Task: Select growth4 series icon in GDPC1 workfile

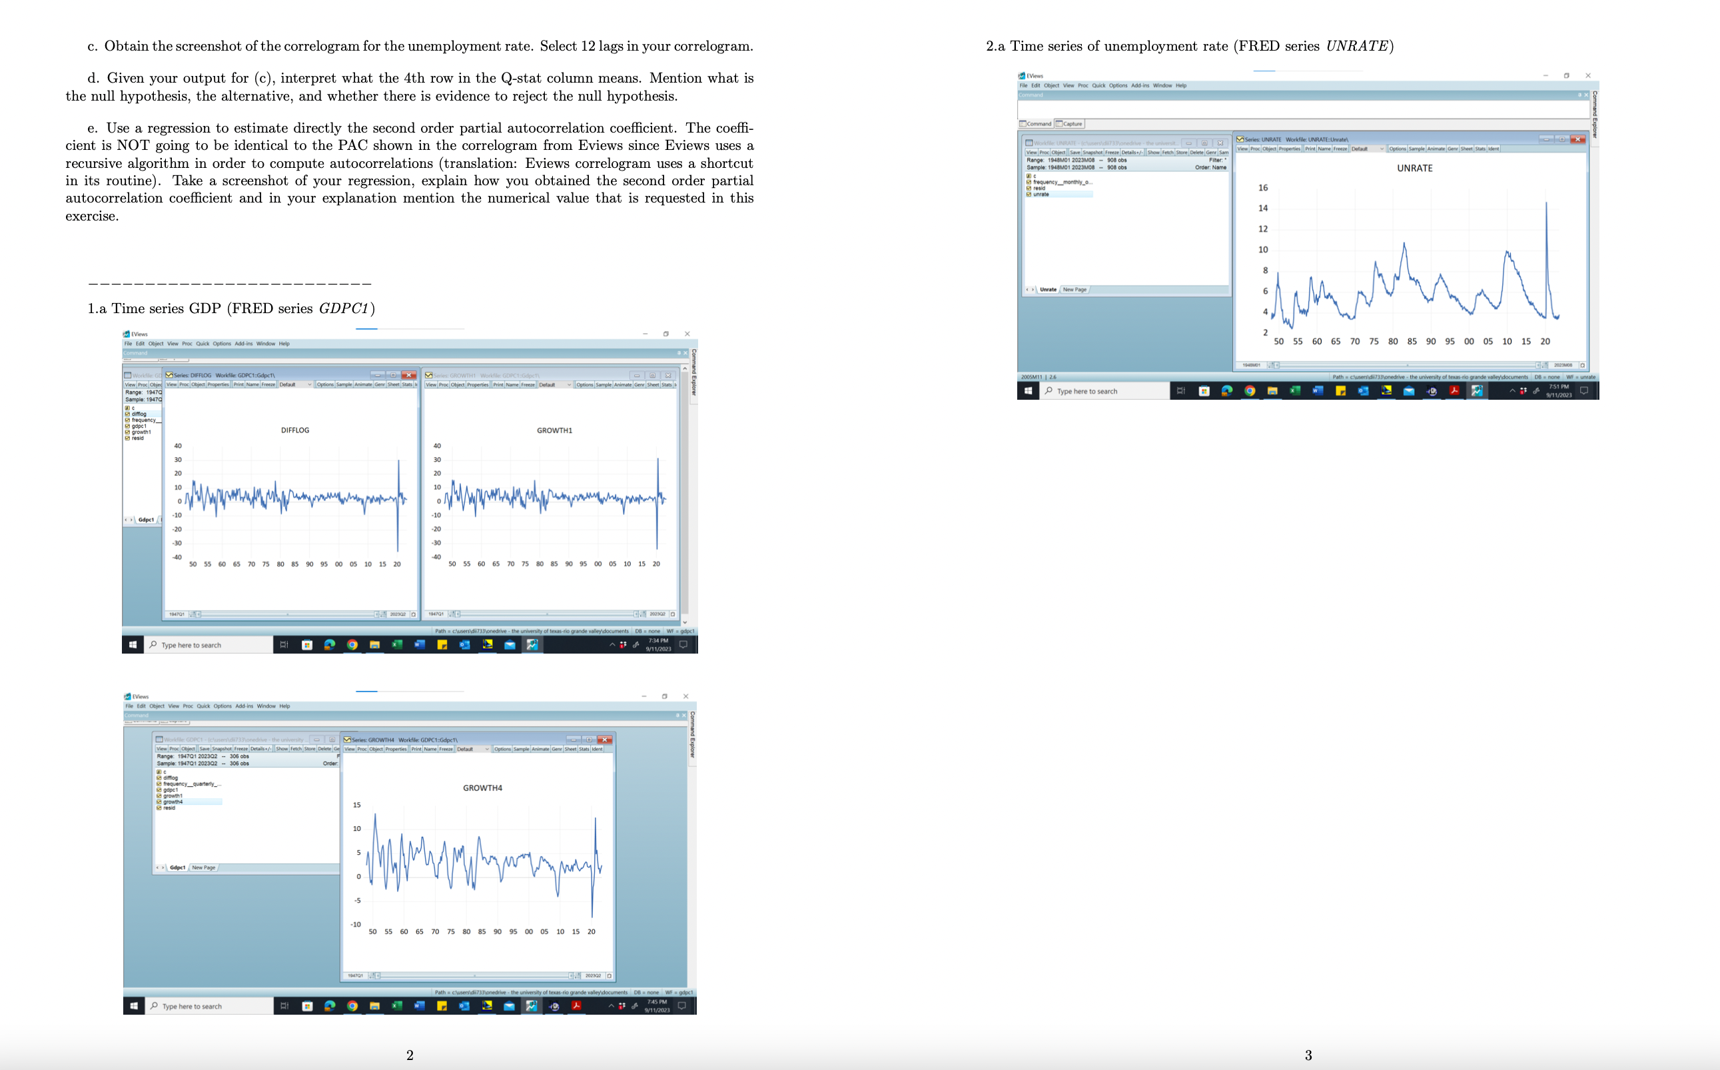Action: tap(159, 802)
